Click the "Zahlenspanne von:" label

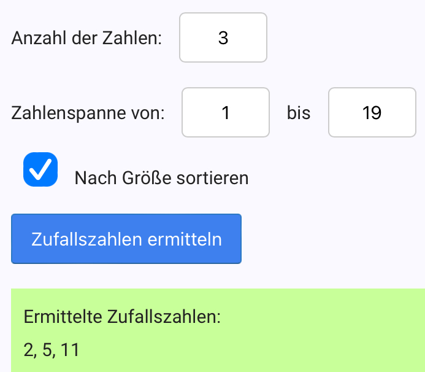(88, 113)
